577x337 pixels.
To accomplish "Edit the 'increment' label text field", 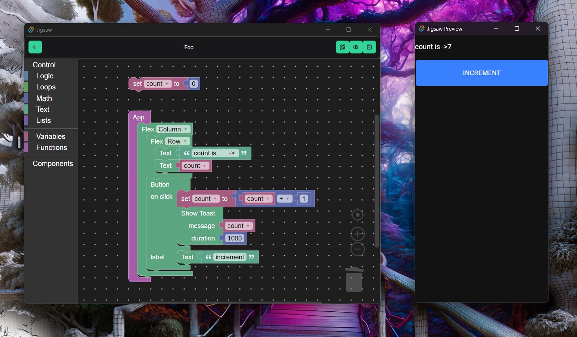I will (x=230, y=257).
